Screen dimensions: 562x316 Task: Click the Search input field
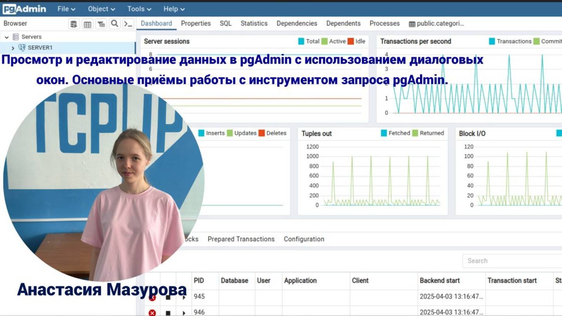click(512, 261)
